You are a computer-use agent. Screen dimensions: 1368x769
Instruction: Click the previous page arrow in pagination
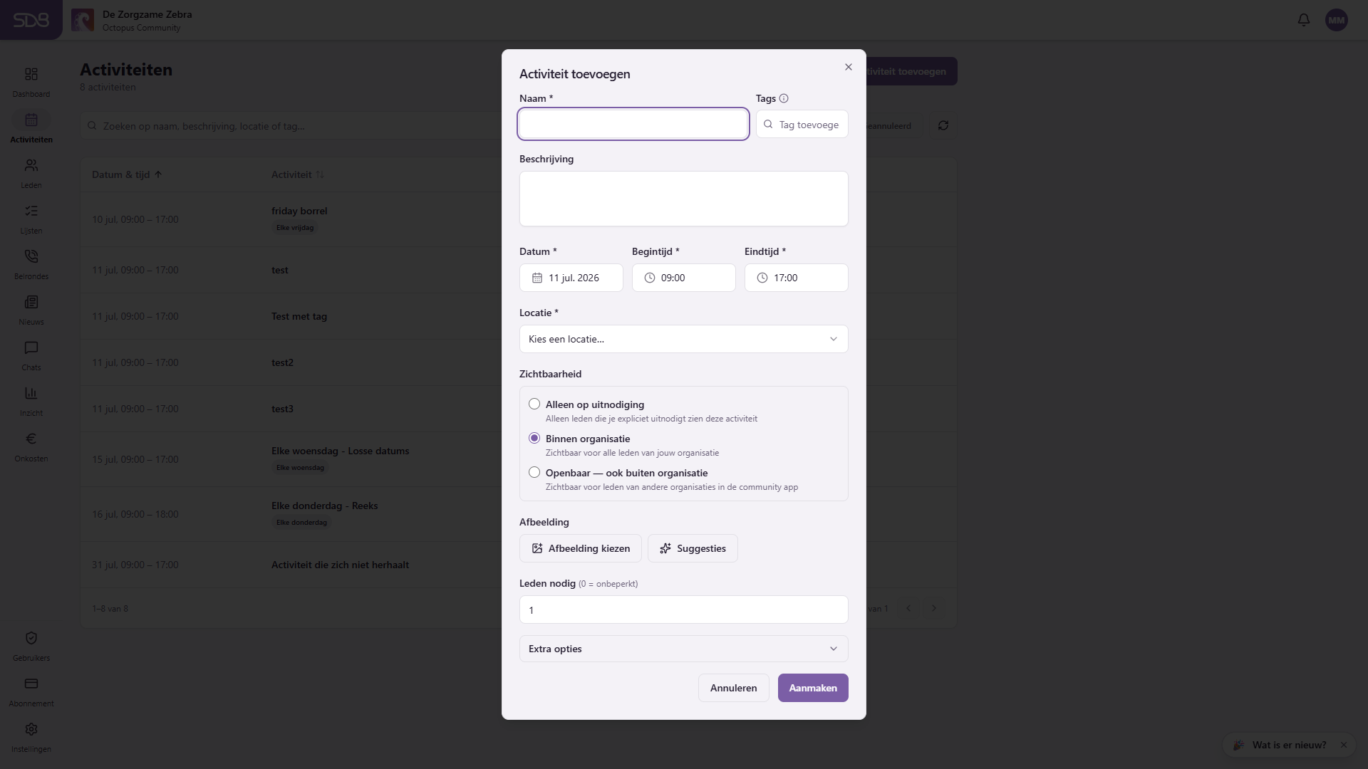[x=908, y=608]
